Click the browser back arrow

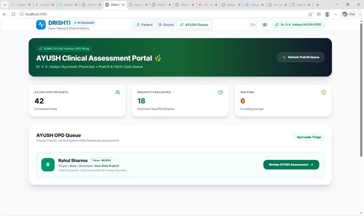pos(5,14)
